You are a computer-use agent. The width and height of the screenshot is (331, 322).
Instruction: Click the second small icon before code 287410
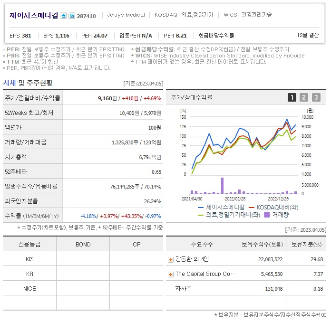72,16
